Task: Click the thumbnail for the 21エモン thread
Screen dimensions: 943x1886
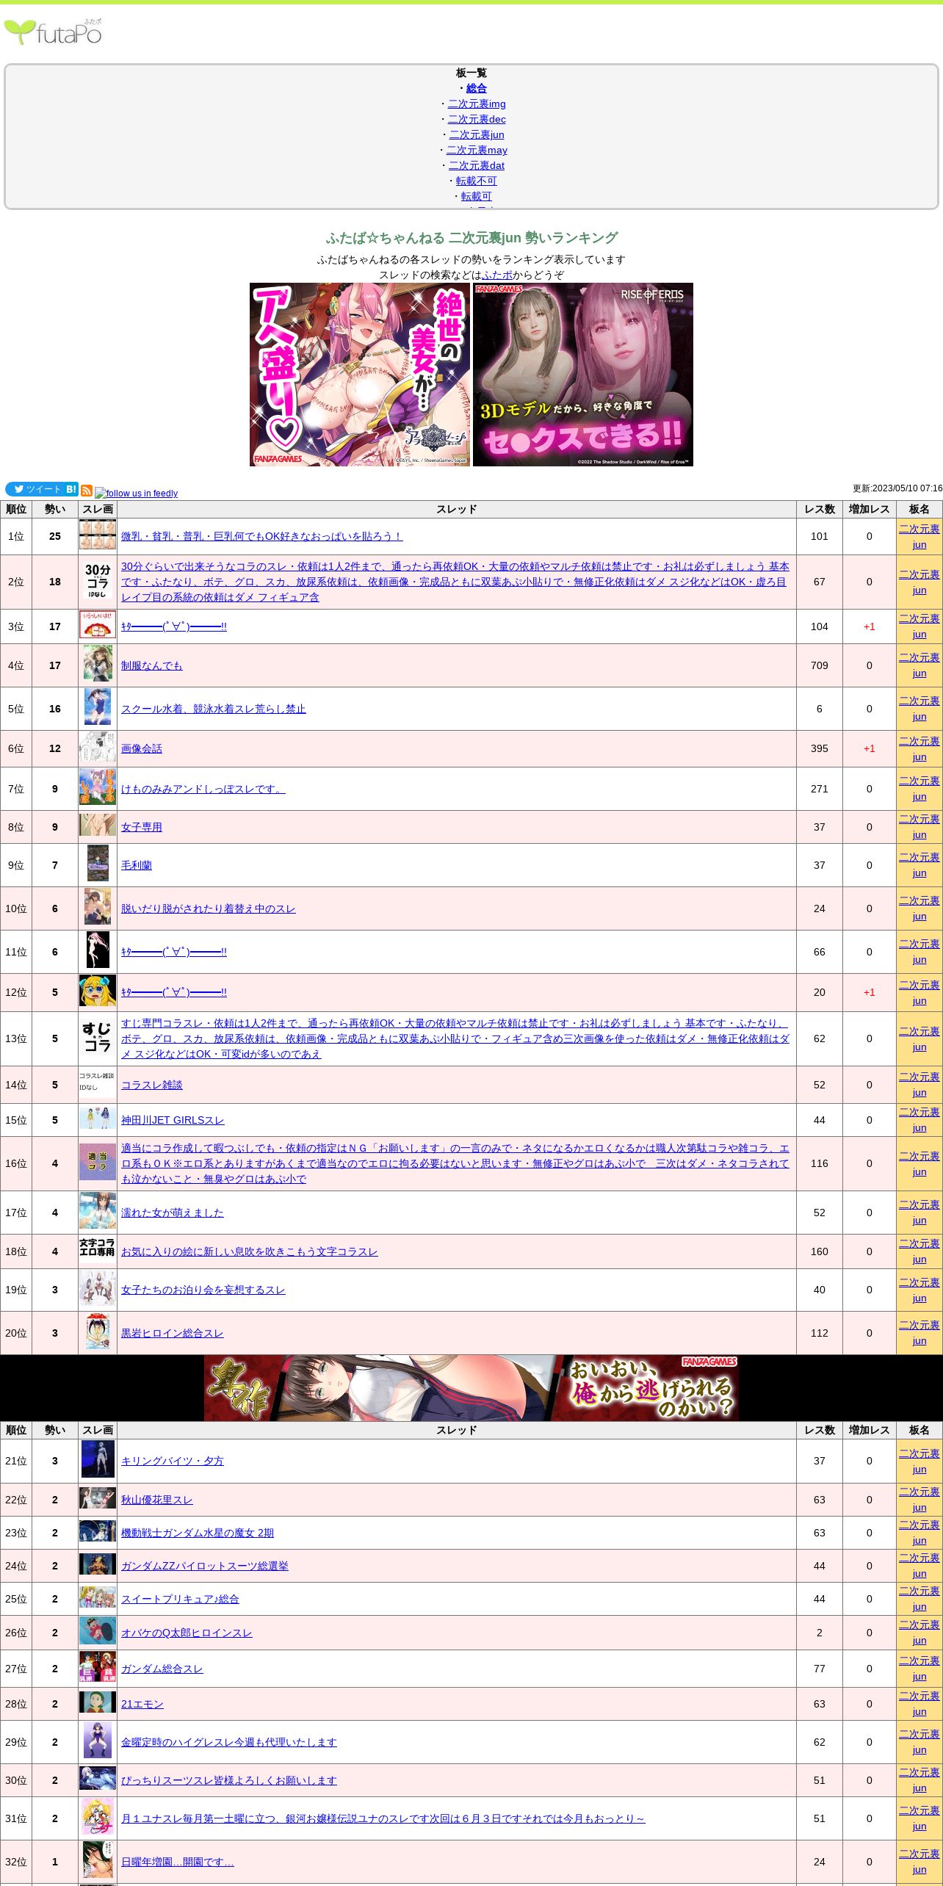Action: (98, 1702)
